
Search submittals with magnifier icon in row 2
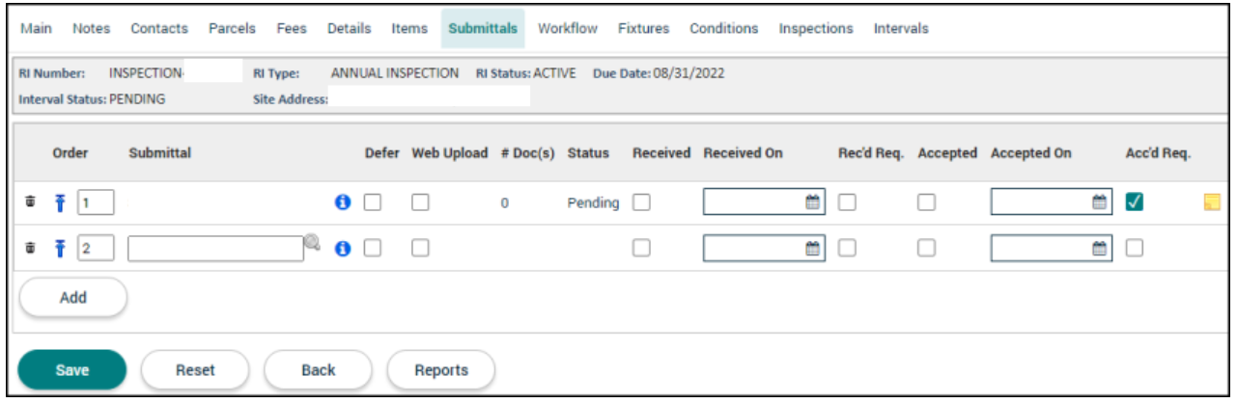click(x=312, y=243)
